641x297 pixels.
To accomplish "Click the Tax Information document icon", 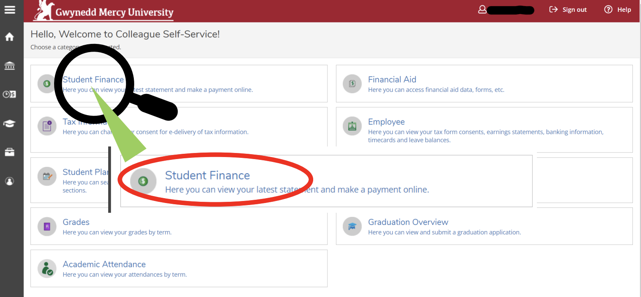I will (47, 126).
